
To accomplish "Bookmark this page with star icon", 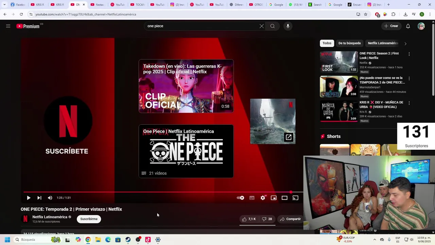I will point(366,14).
